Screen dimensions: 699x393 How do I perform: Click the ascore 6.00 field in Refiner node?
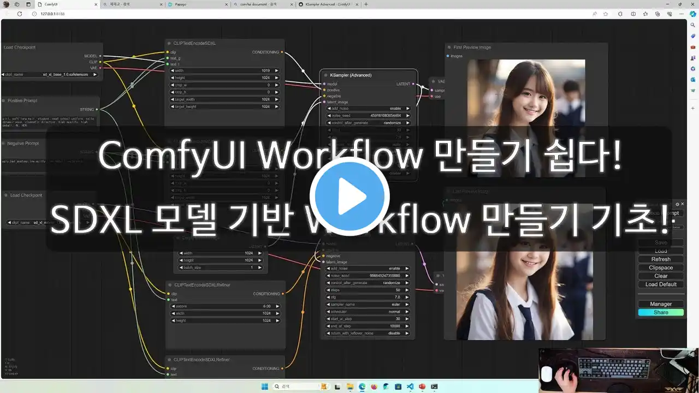pos(225,306)
